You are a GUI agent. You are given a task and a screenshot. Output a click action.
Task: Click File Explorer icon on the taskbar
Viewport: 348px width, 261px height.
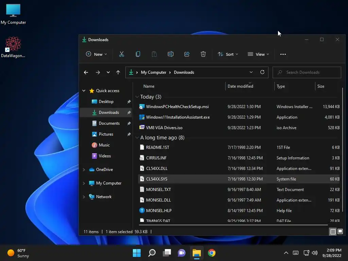click(x=197, y=253)
